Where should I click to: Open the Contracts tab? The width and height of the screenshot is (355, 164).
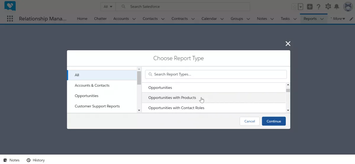(180, 19)
